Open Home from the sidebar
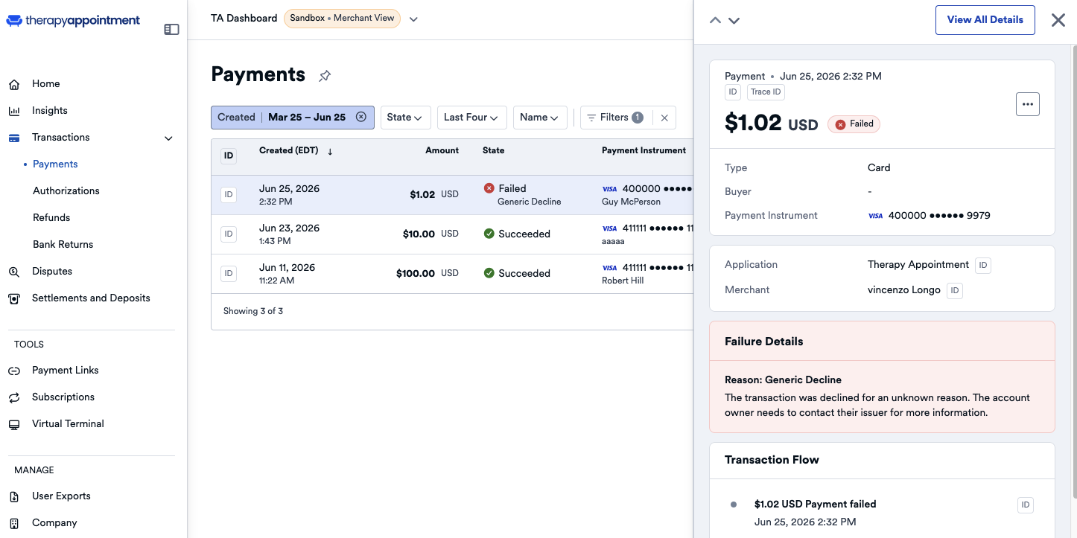Viewport: 1077px width, 538px height. click(46, 84)
